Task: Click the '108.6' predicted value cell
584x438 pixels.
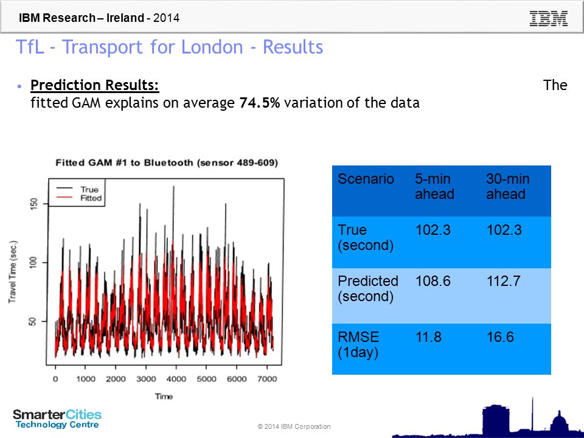Action: (x=433, y=281)
